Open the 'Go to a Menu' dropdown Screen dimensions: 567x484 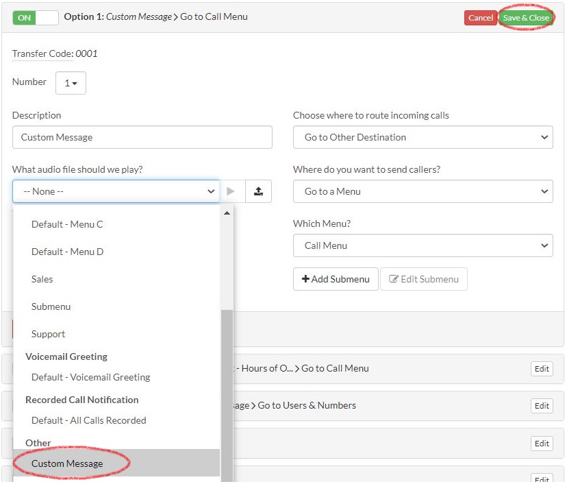point(423,191)
